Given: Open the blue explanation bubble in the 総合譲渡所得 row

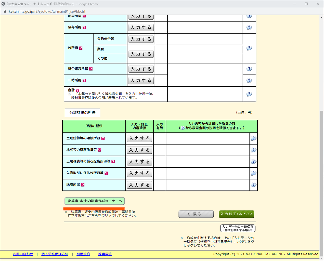Looking at the screenshot, I should (249, 69).
